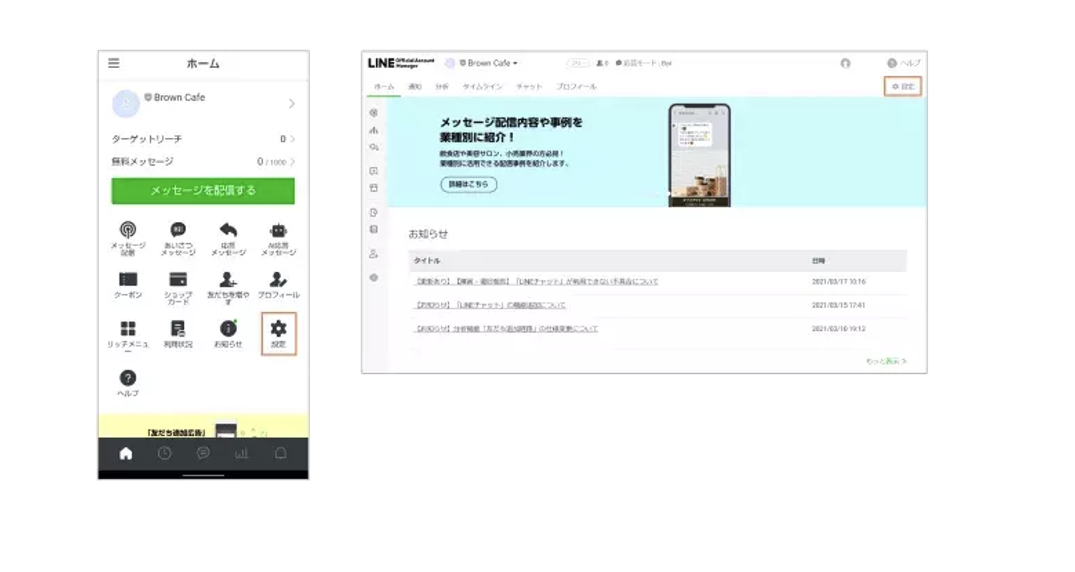Tap the chat bubble icon in bottom bar
1075x572 pixels.
tap(204, 454)
